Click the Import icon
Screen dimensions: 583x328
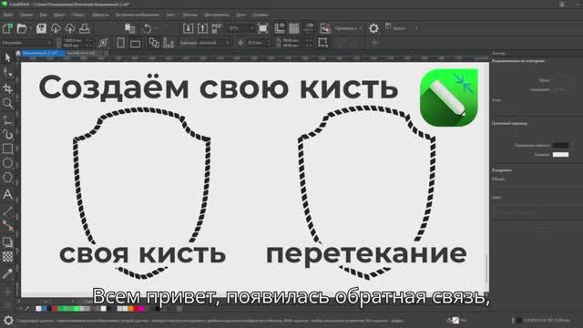[x=189, y=28]
